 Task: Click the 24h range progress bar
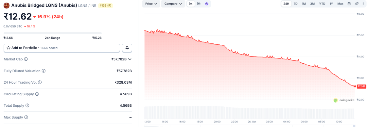pyautogui.click(x=53, y=33)
